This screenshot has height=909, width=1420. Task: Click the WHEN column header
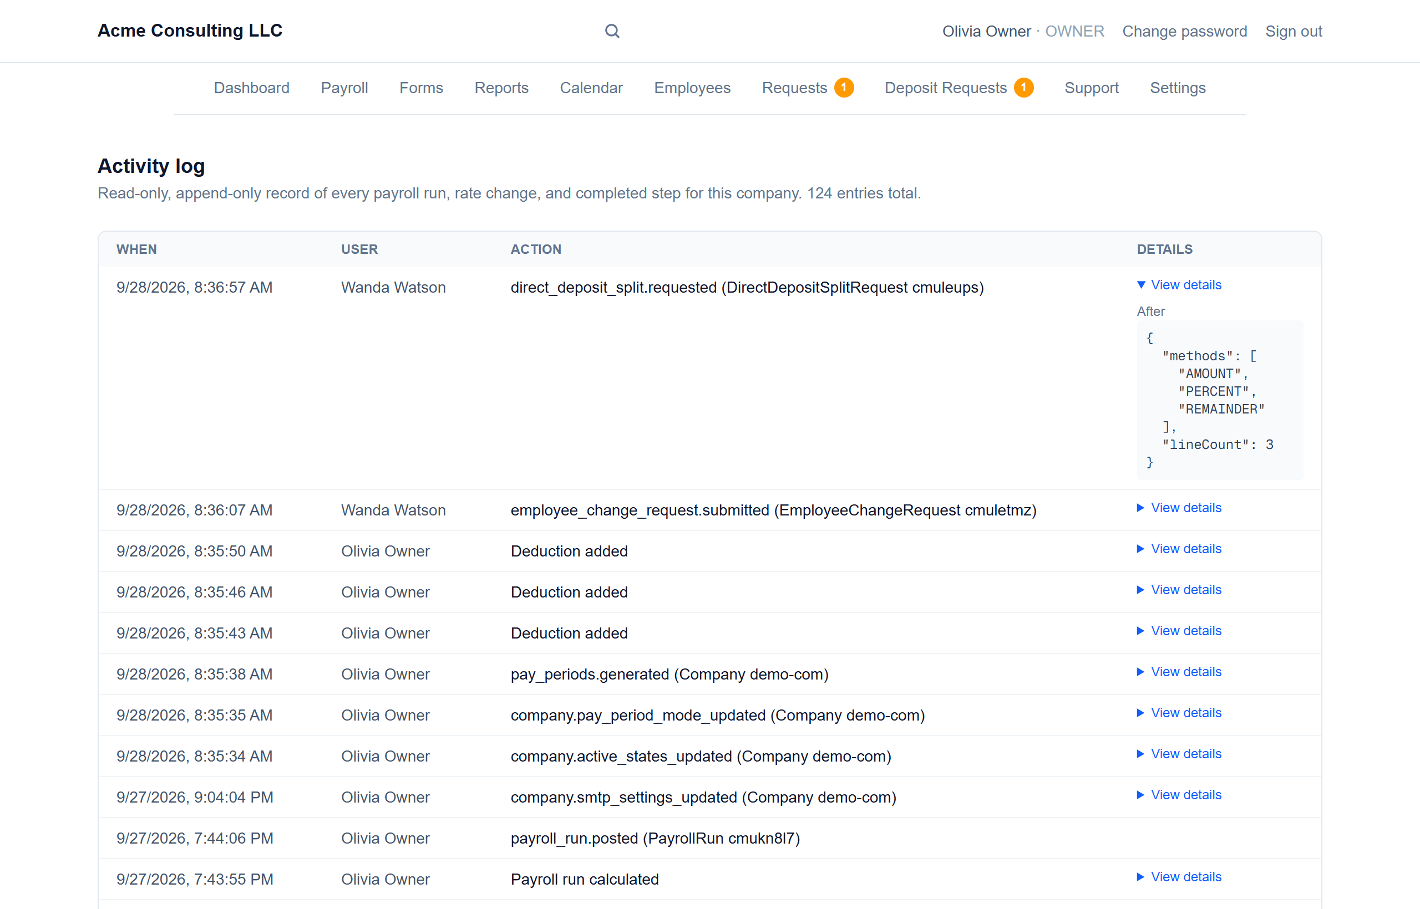pos(136,249)
